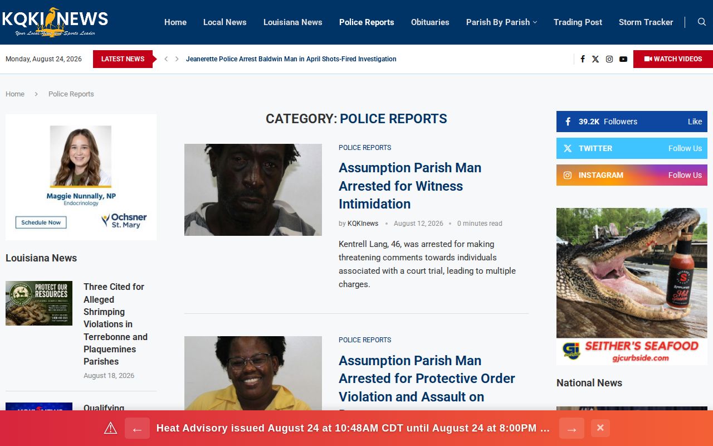Viewport: 713px width, 446px height.
Task: Open the Storm Tracker menu item
Action: point(646,22)
